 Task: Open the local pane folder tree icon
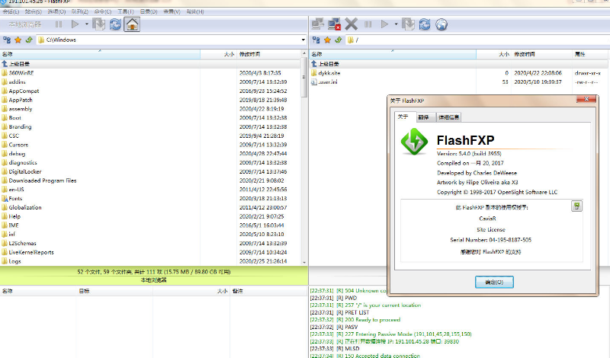click(7, 40)
